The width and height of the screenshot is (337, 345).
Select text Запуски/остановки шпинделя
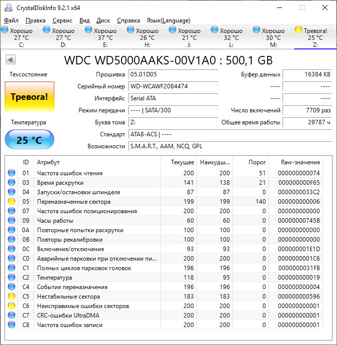[x=78, y=192]
